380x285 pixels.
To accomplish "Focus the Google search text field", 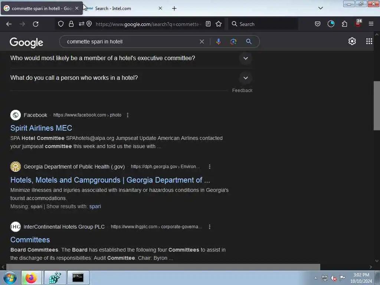I will pyautogui.click(x=131, y=42).
